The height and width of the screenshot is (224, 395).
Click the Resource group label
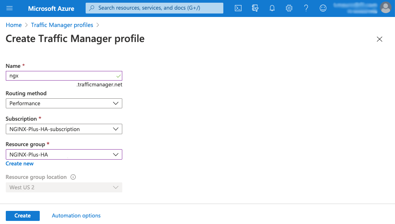pyautogui.click(x=25, y=144)
